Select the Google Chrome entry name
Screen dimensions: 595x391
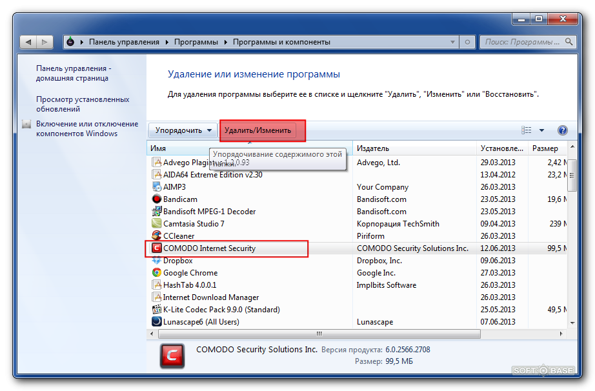[190, 273]
